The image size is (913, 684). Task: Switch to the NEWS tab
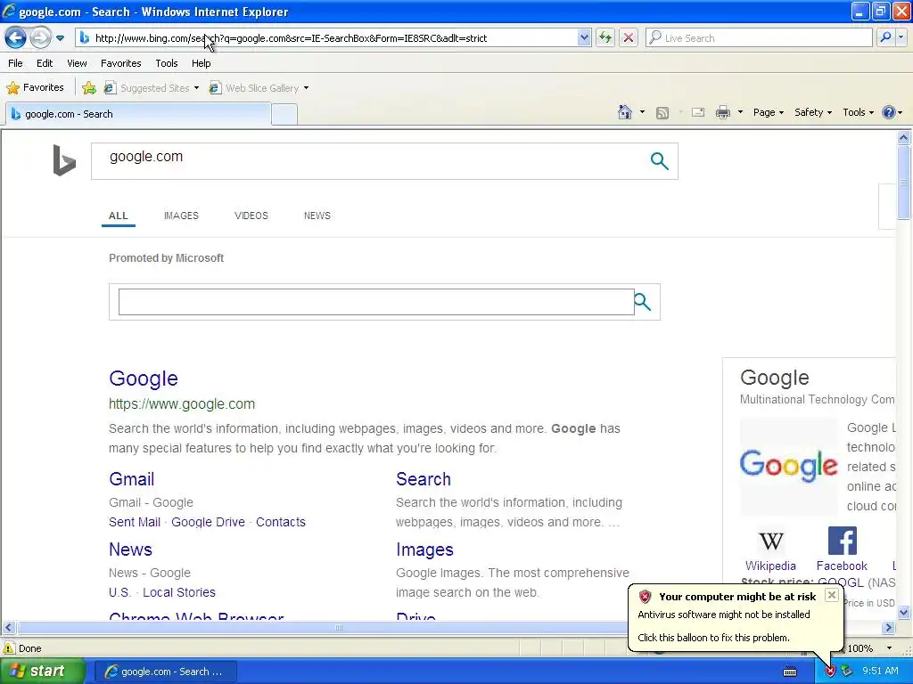317,216
